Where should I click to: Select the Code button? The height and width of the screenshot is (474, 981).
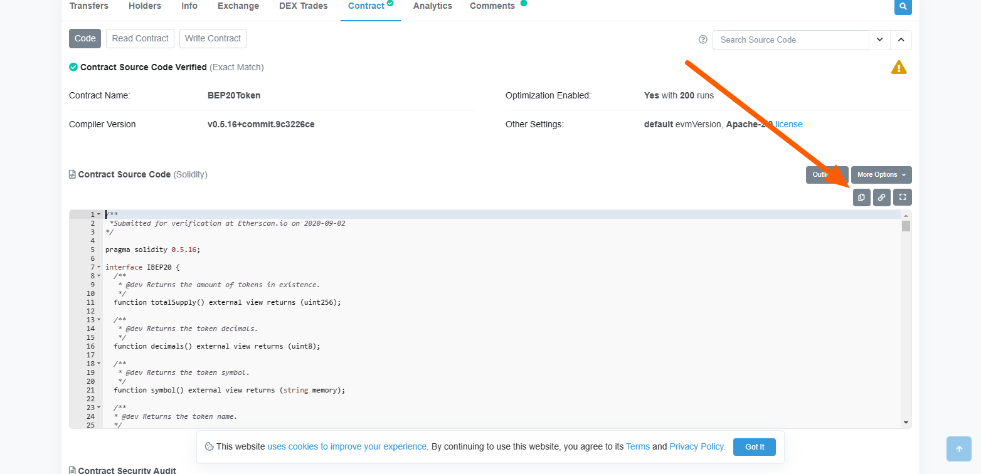tap(85, 38)
